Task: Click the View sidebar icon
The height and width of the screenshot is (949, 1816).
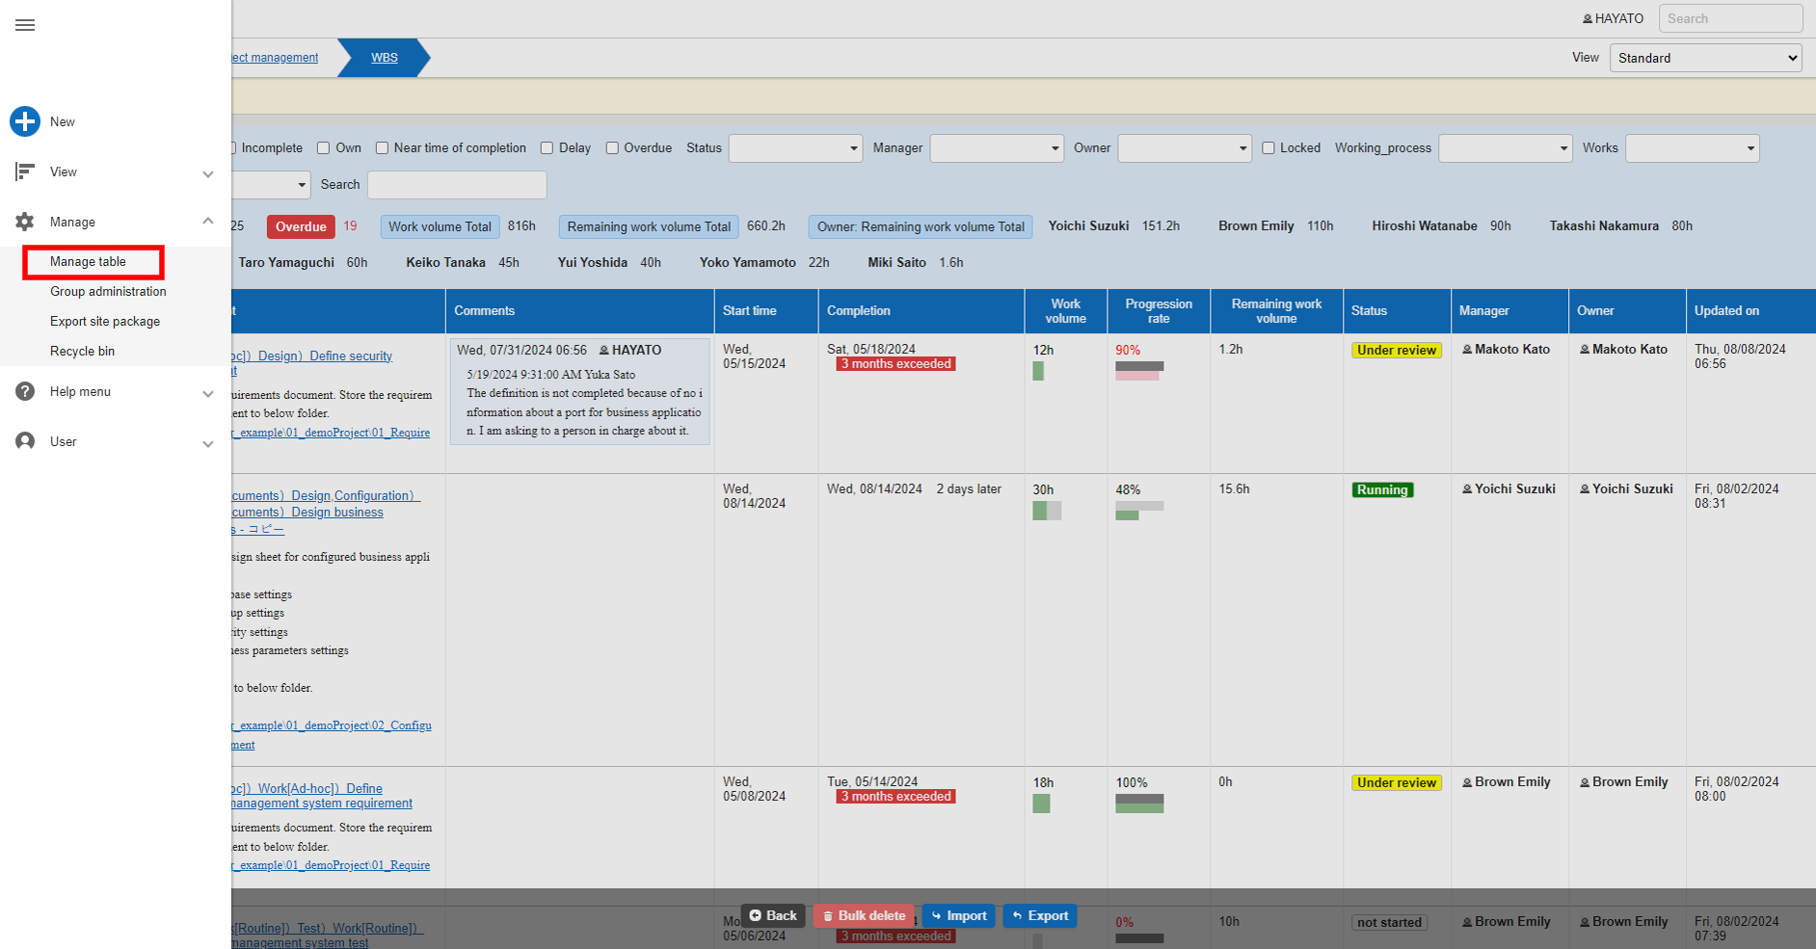Action: pyautogui.click(x=25, y=171)
